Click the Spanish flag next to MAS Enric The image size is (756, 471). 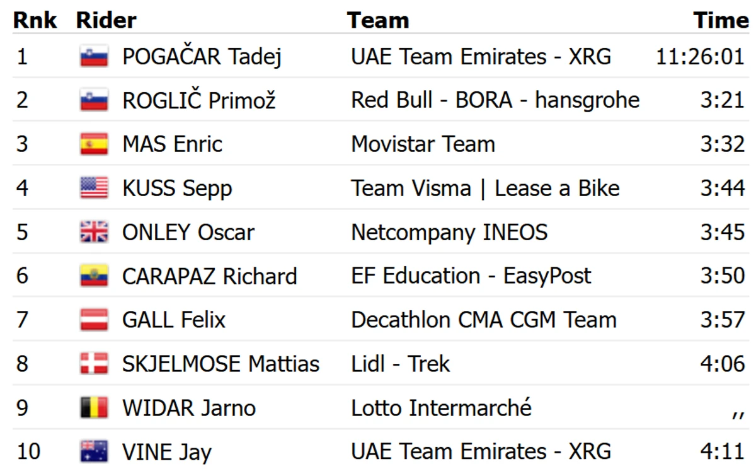pos(94,144)
